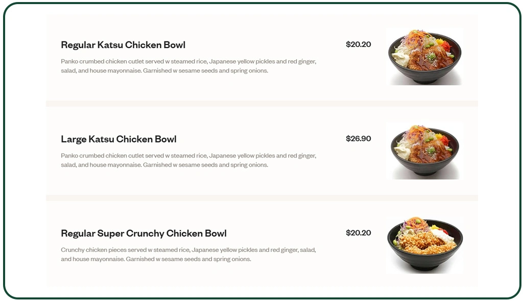Open the Regular Katsu Chicken Bowl title
Screen dimensions: 524x301
(x=123, y=45)
